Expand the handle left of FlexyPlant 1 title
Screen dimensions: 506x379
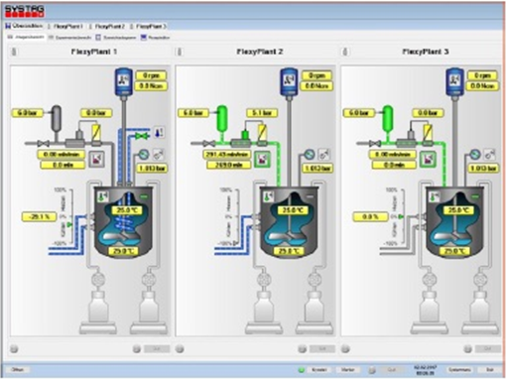coord(14,52)
